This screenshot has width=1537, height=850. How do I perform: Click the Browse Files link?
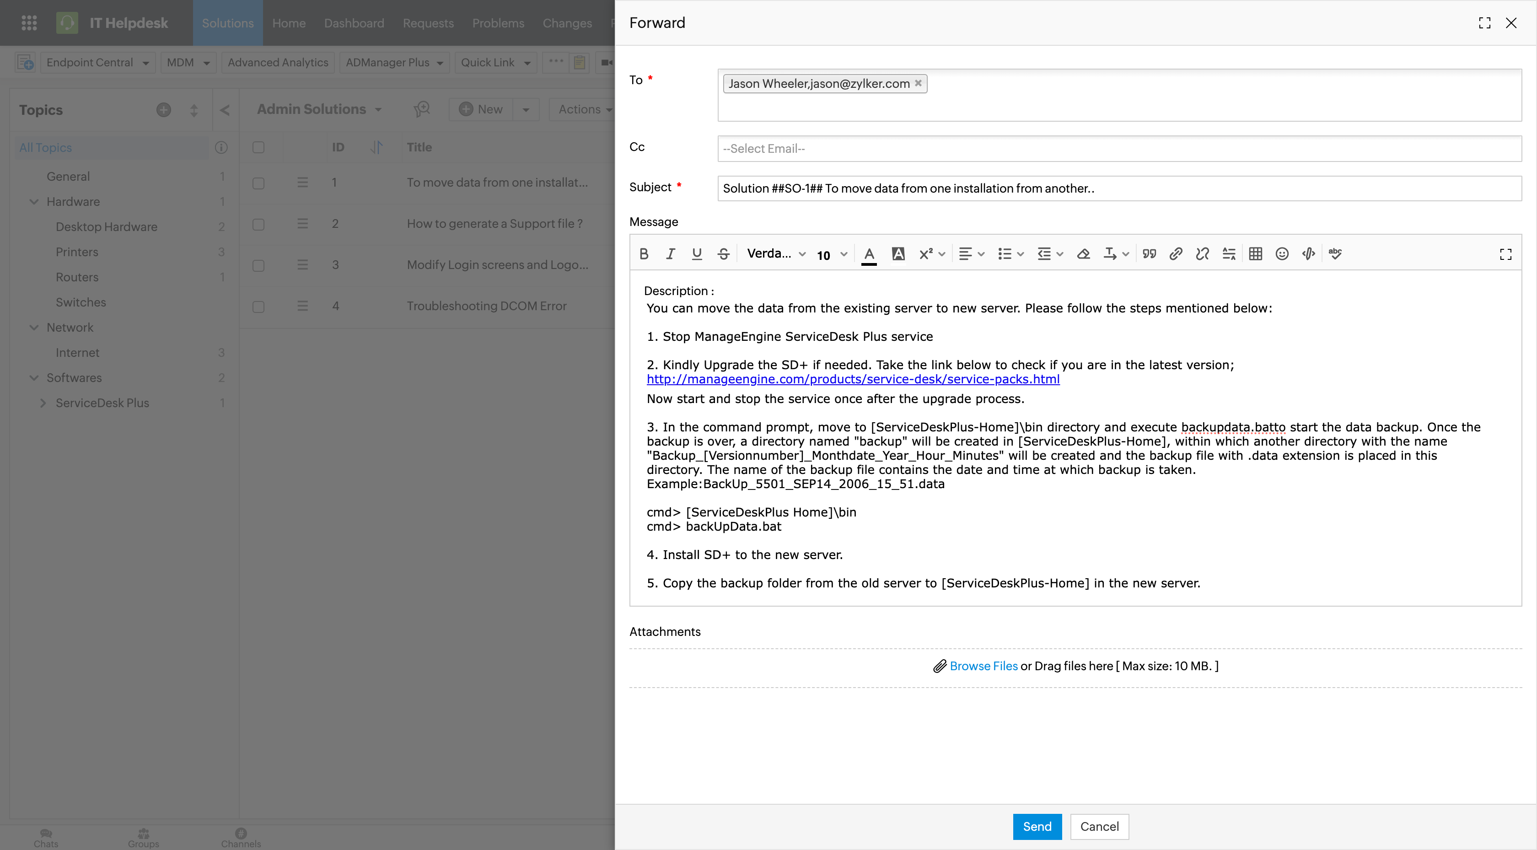pyautogui.click(x=983, y=666)
